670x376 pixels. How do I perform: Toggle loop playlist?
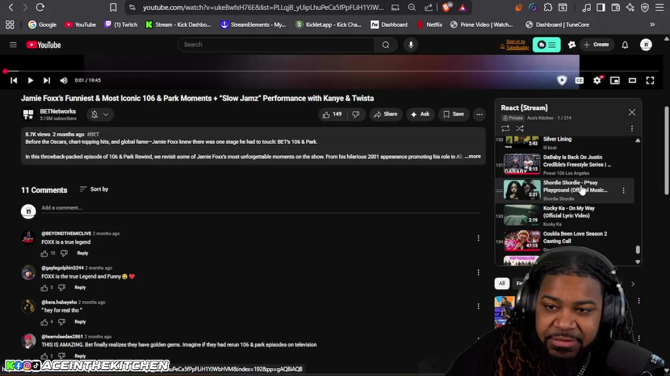click(x=505, y=128)
